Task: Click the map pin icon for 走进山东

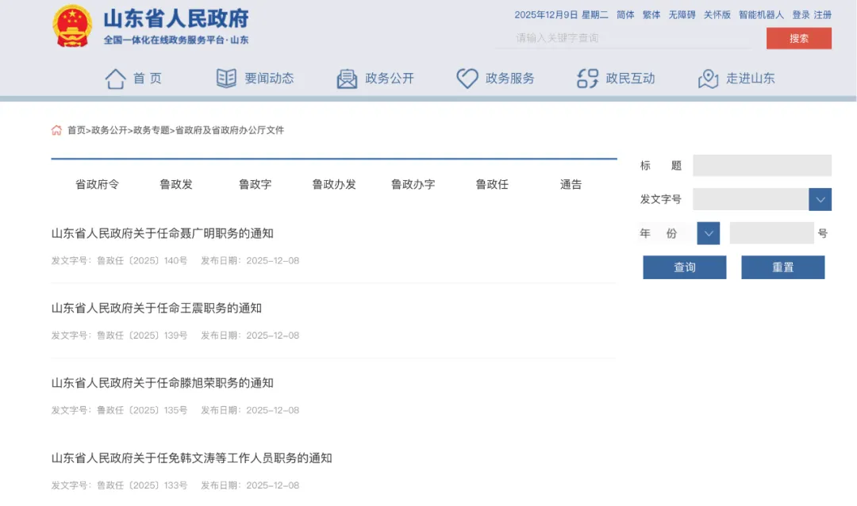Action: [x=708, y=79]
